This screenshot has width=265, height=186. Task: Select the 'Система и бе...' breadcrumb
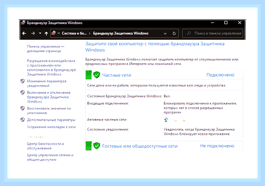(74, 33)
